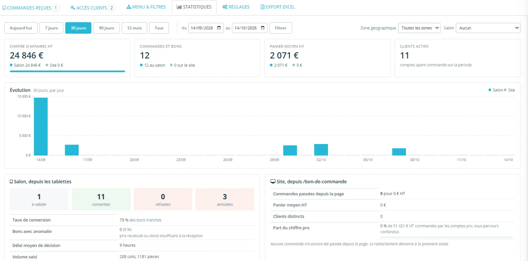Click the 14/09 bar in Évolution chart

coord(41,127)
